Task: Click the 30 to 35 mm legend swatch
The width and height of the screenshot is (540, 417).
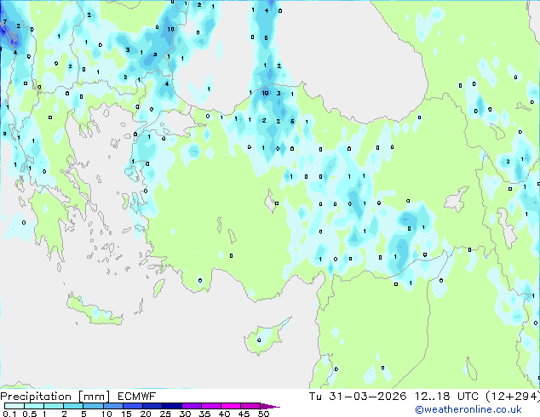Action: coord(192,406)
